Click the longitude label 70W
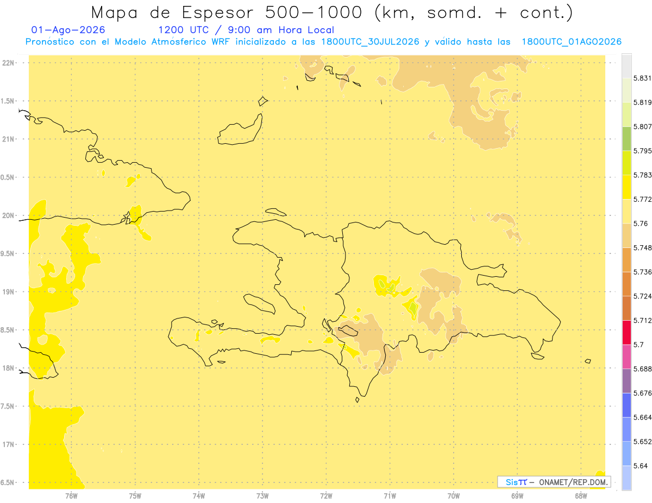Viewport: 652px width, 503px height. [454, 496]
